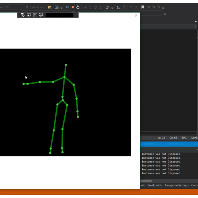Click the bookmark toolbar icon
Image resolution: width=198 pixels, height=198 pixels.
click(x=143, y=7)
